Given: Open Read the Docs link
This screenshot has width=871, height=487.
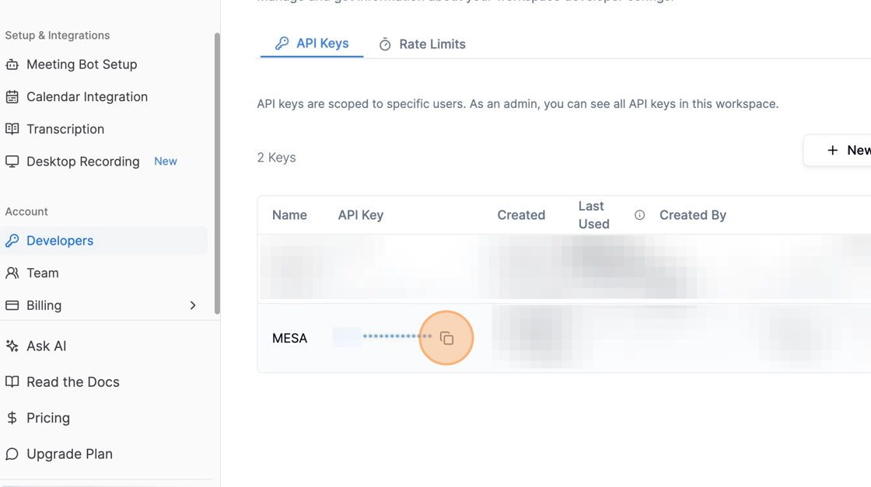Looking at the screenshot, I should [x=72, y=382].
